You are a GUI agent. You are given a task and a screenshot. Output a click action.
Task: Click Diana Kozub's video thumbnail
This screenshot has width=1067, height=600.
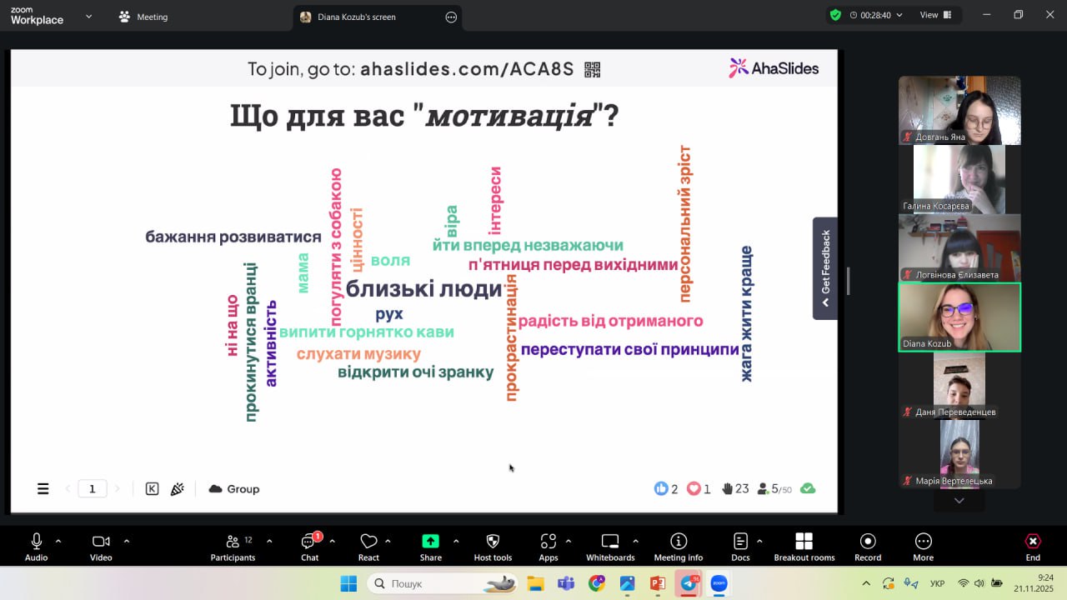(959, 317)
